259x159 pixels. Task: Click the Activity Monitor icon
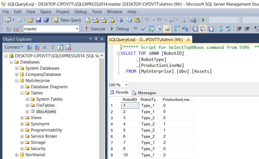(x=193, y=20)
